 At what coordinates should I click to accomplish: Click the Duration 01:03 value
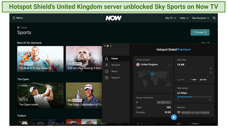click(168, 112)
